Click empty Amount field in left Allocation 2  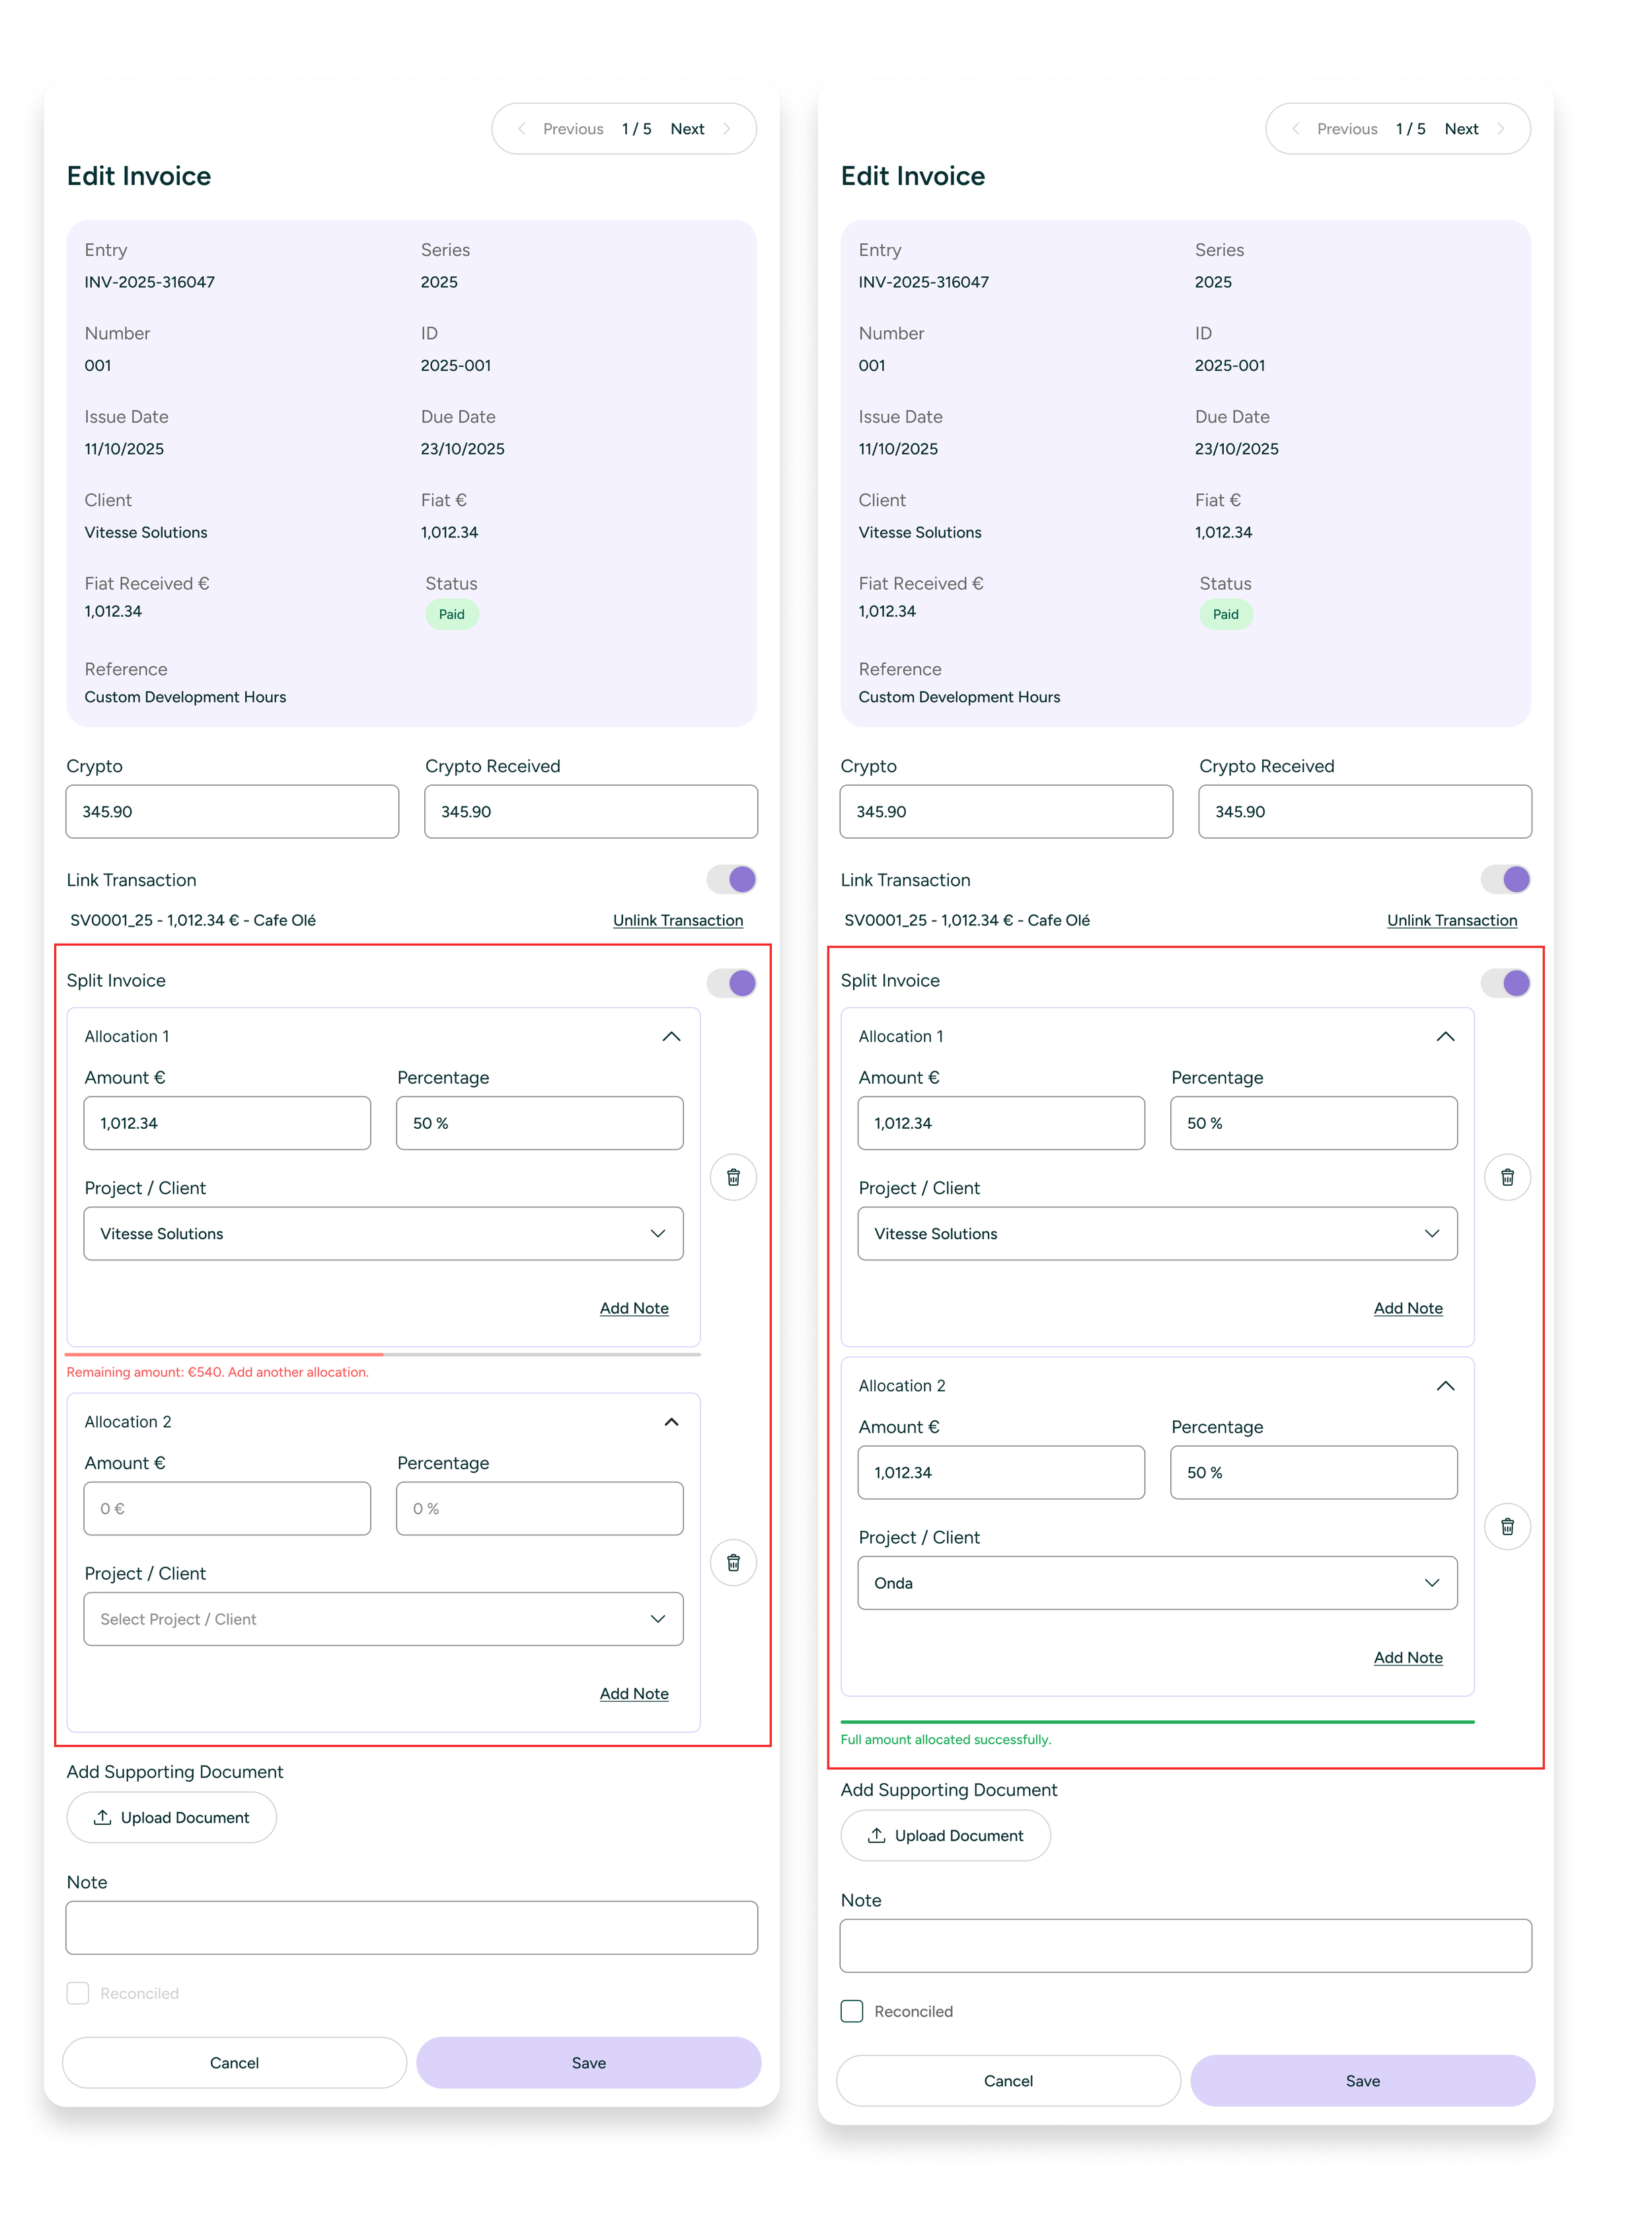click(x=227, y=1508)
